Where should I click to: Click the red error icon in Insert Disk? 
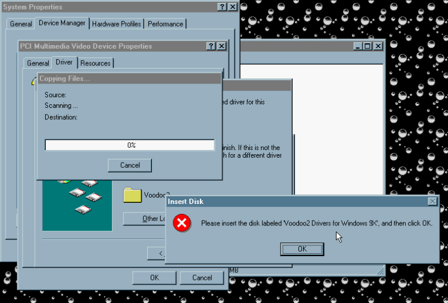tap(182, 223)
